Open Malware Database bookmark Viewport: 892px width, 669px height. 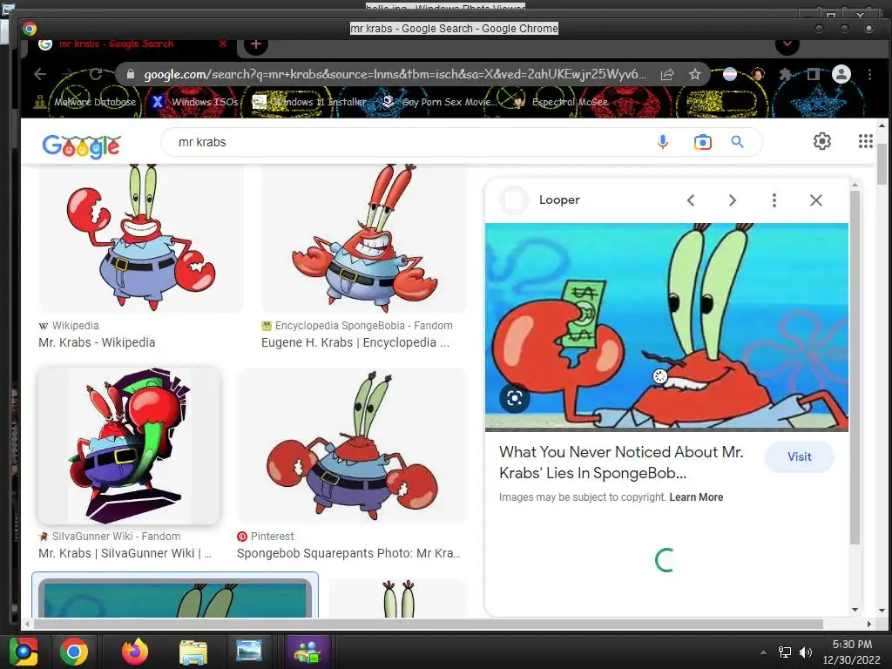[85, 102]
